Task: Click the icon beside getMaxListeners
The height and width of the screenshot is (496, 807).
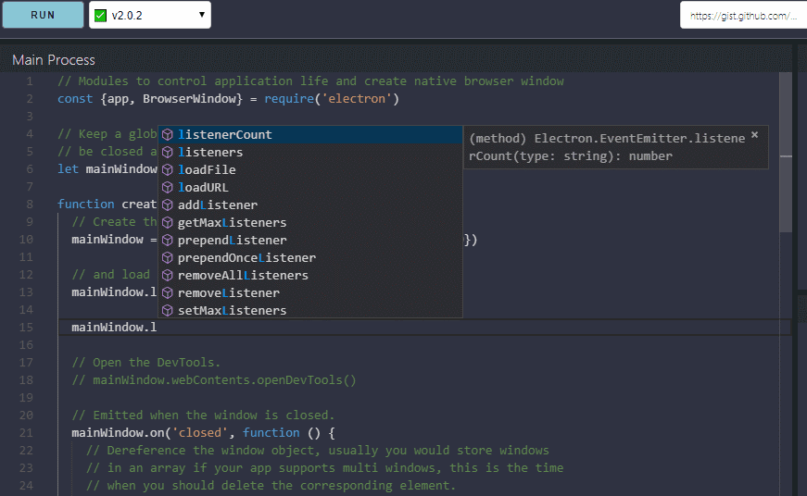Action: click(168, 223)
